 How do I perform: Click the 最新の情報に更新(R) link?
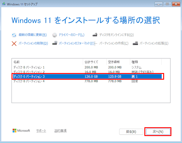pyautogui.click(x=33, y=35)
